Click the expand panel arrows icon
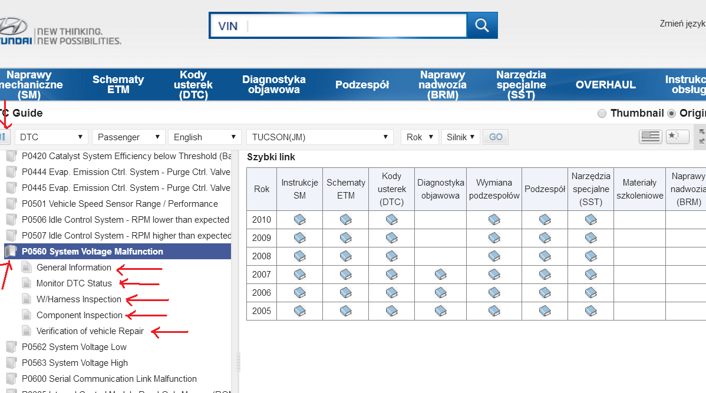Image resolution: width=706 pixels, height=393 pixels. coord(702,137)
